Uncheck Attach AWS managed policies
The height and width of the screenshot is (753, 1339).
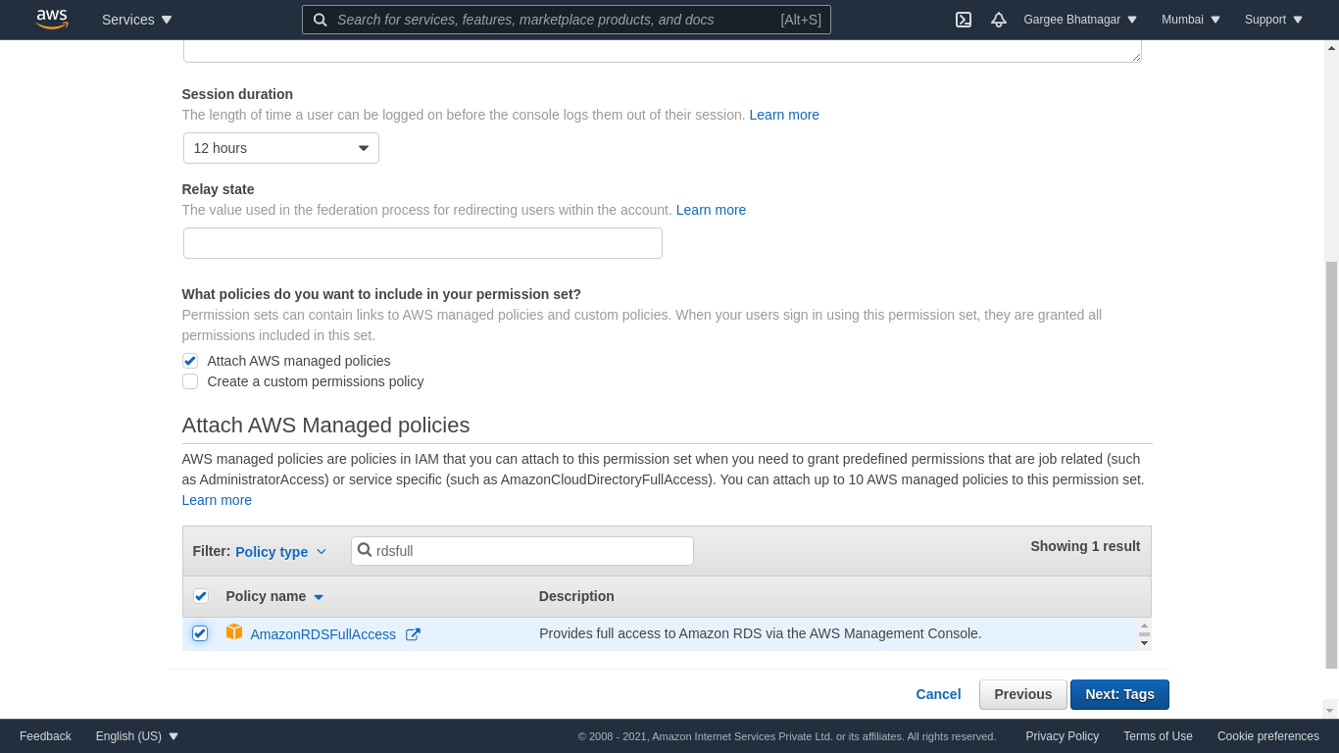tap(190, 361)
